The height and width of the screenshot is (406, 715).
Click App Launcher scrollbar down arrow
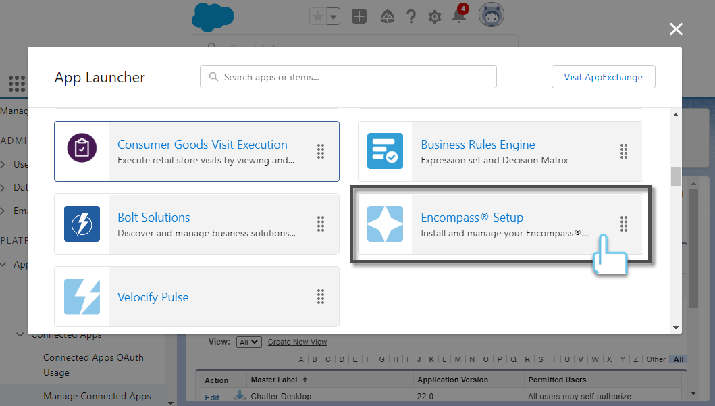676,328
